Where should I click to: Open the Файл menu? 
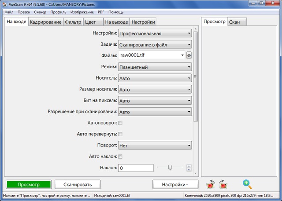9,12
